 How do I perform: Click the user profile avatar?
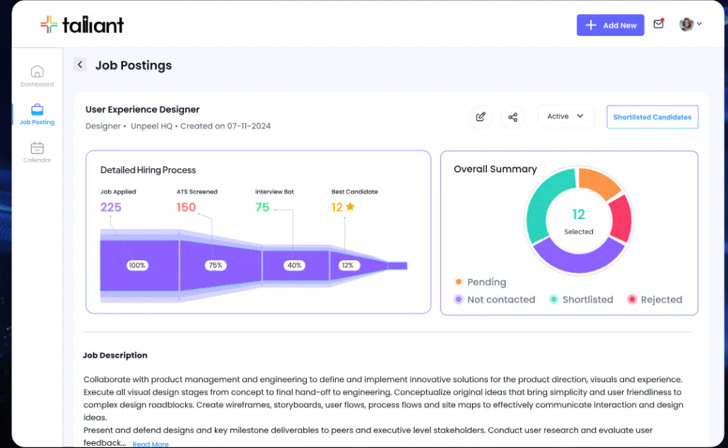[x=686, y=24]
